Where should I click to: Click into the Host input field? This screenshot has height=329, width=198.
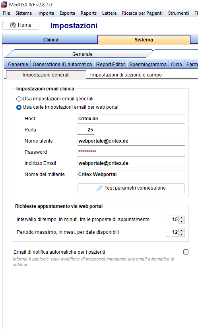131,119
